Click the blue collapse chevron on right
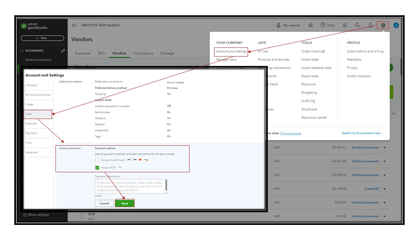 [394, 113]
